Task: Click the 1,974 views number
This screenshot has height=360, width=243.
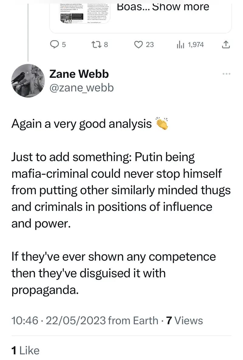Action: (196, 45)
